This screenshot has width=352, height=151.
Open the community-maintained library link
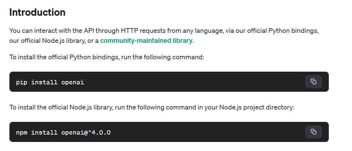(x=146, y=41)
